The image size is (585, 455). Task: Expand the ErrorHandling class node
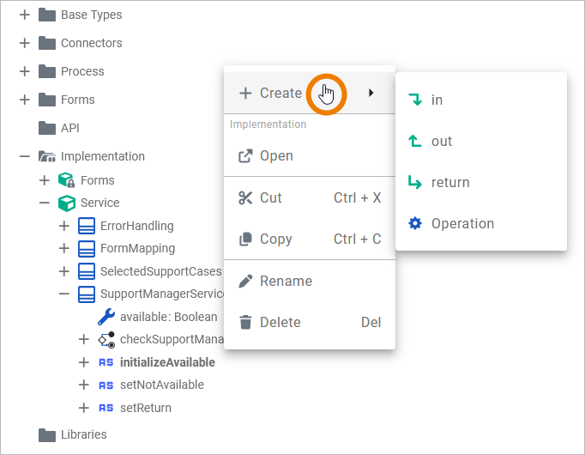(x=63, y=226)
